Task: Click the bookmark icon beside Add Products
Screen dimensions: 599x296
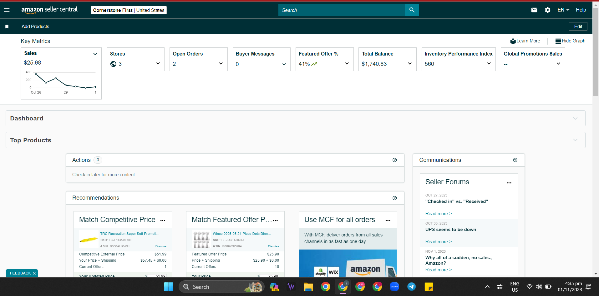Action: pos(7,27)
